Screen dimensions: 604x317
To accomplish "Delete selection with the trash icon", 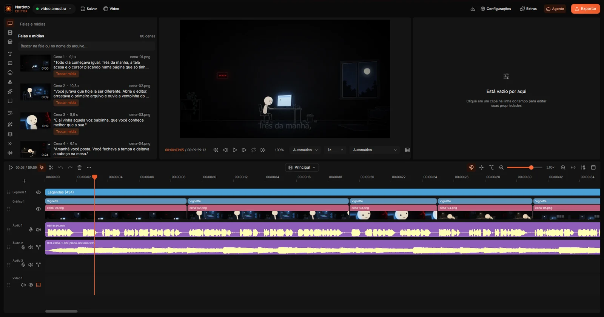I will point(79,168).
